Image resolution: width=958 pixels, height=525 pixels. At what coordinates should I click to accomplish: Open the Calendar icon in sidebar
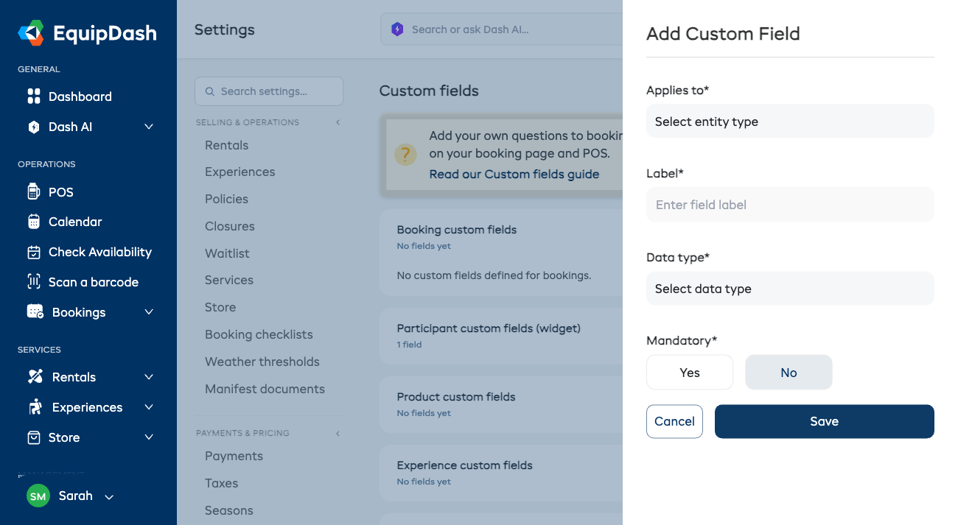pyautogui.click(x=33, y=222)
